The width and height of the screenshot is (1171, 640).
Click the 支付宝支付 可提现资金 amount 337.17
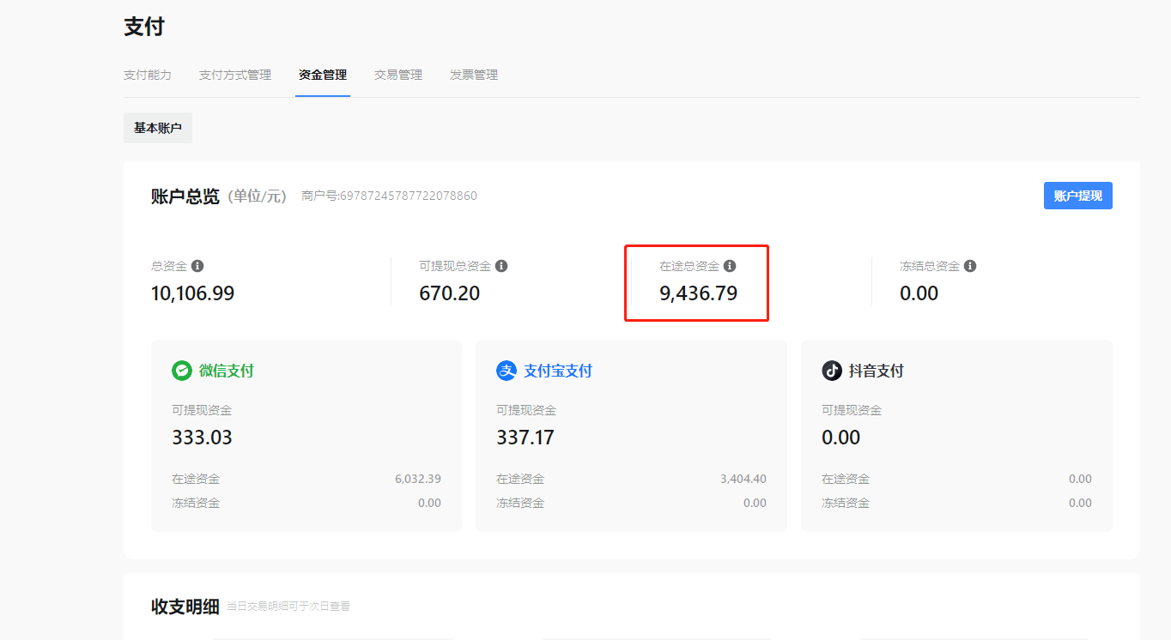click(525, 438)
